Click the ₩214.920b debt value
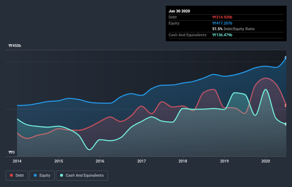 click(x=222, y=17)
